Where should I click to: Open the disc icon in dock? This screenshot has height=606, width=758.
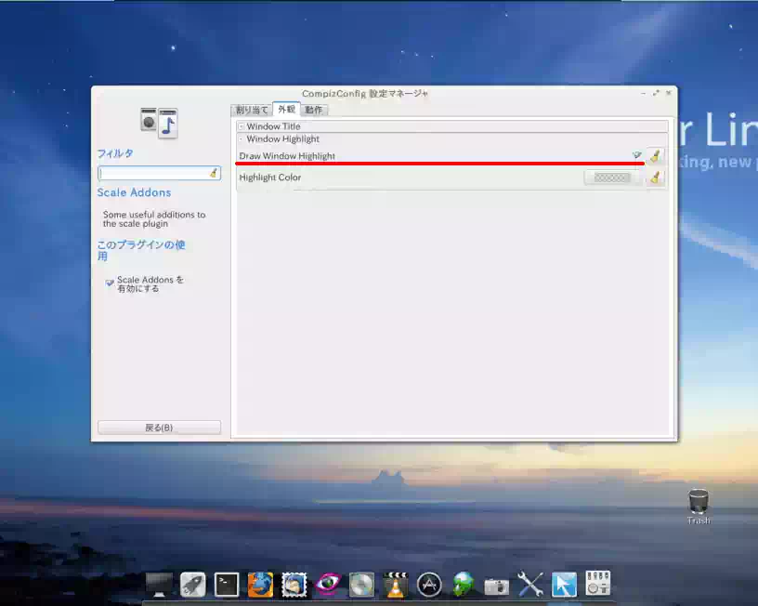[x=361, y=585]
